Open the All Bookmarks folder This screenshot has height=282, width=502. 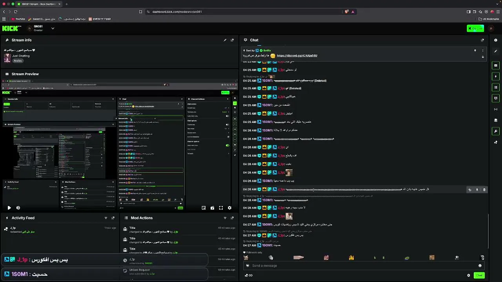point(489,19)
